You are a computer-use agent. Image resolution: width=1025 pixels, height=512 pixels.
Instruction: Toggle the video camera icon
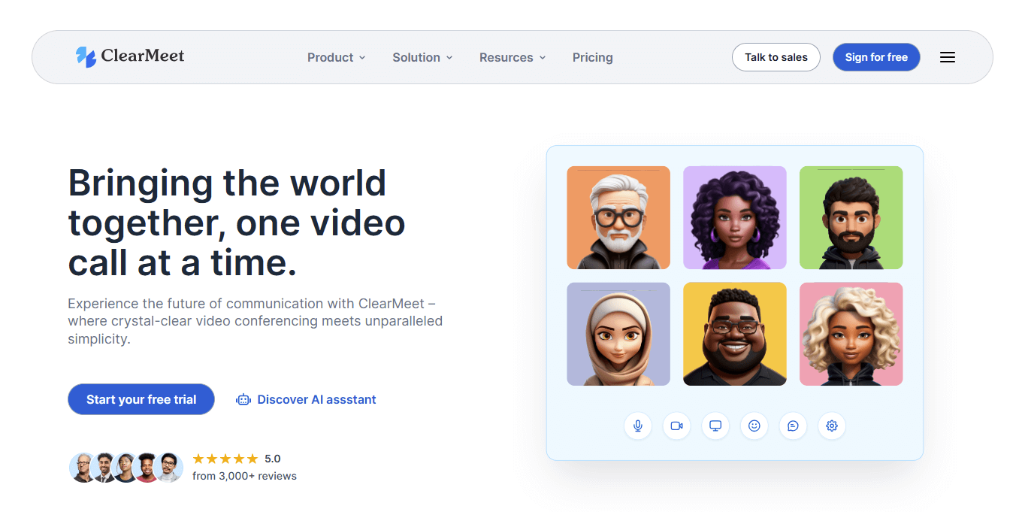676,426
